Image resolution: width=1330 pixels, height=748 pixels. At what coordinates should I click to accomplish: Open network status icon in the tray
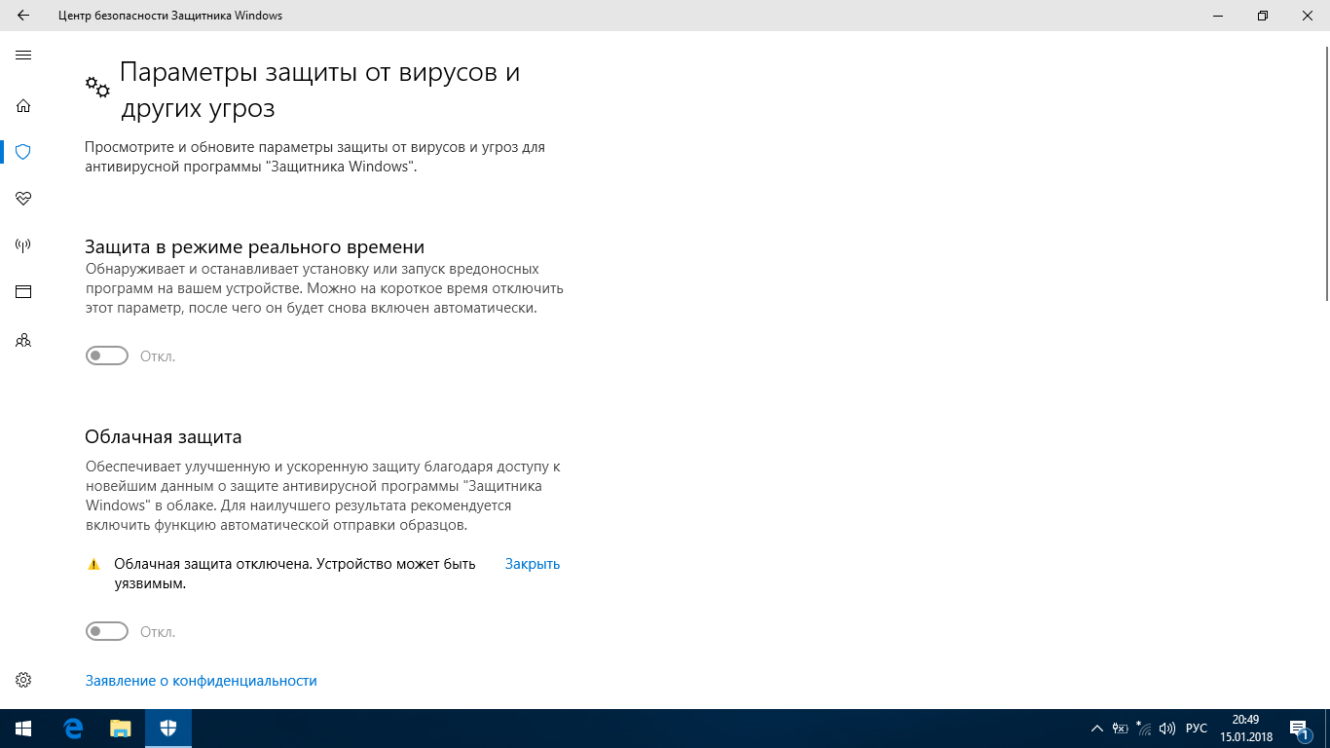click(1144, 729)
